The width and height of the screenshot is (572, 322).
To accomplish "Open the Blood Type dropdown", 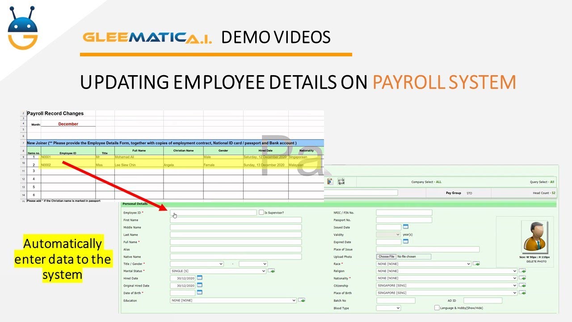I will coord(388,308).
